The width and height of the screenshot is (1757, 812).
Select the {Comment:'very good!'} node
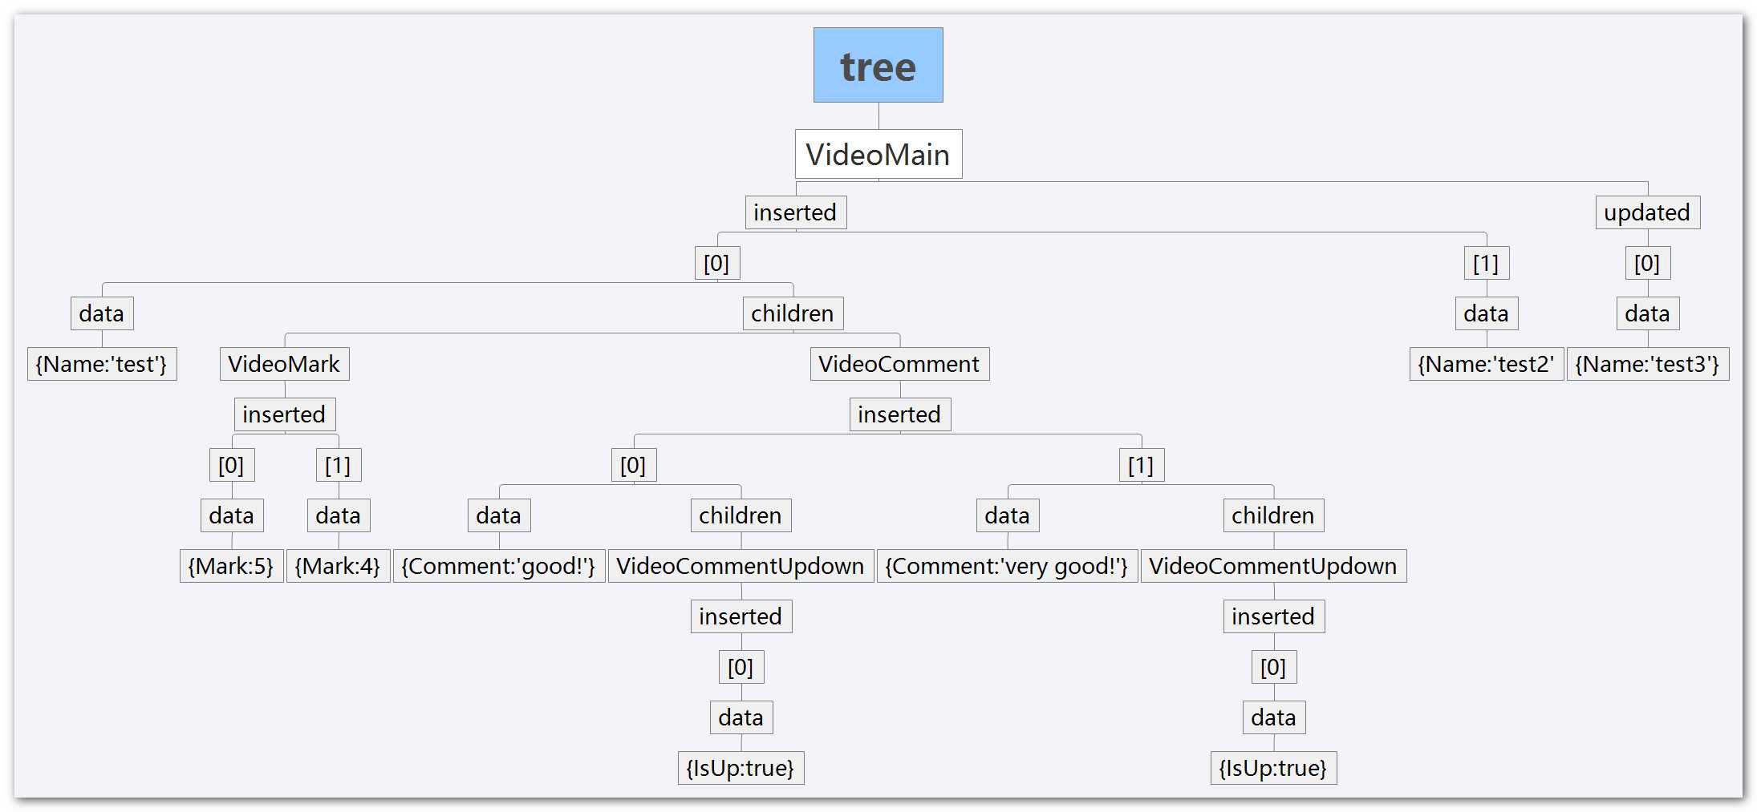(x=1006, y=566)
